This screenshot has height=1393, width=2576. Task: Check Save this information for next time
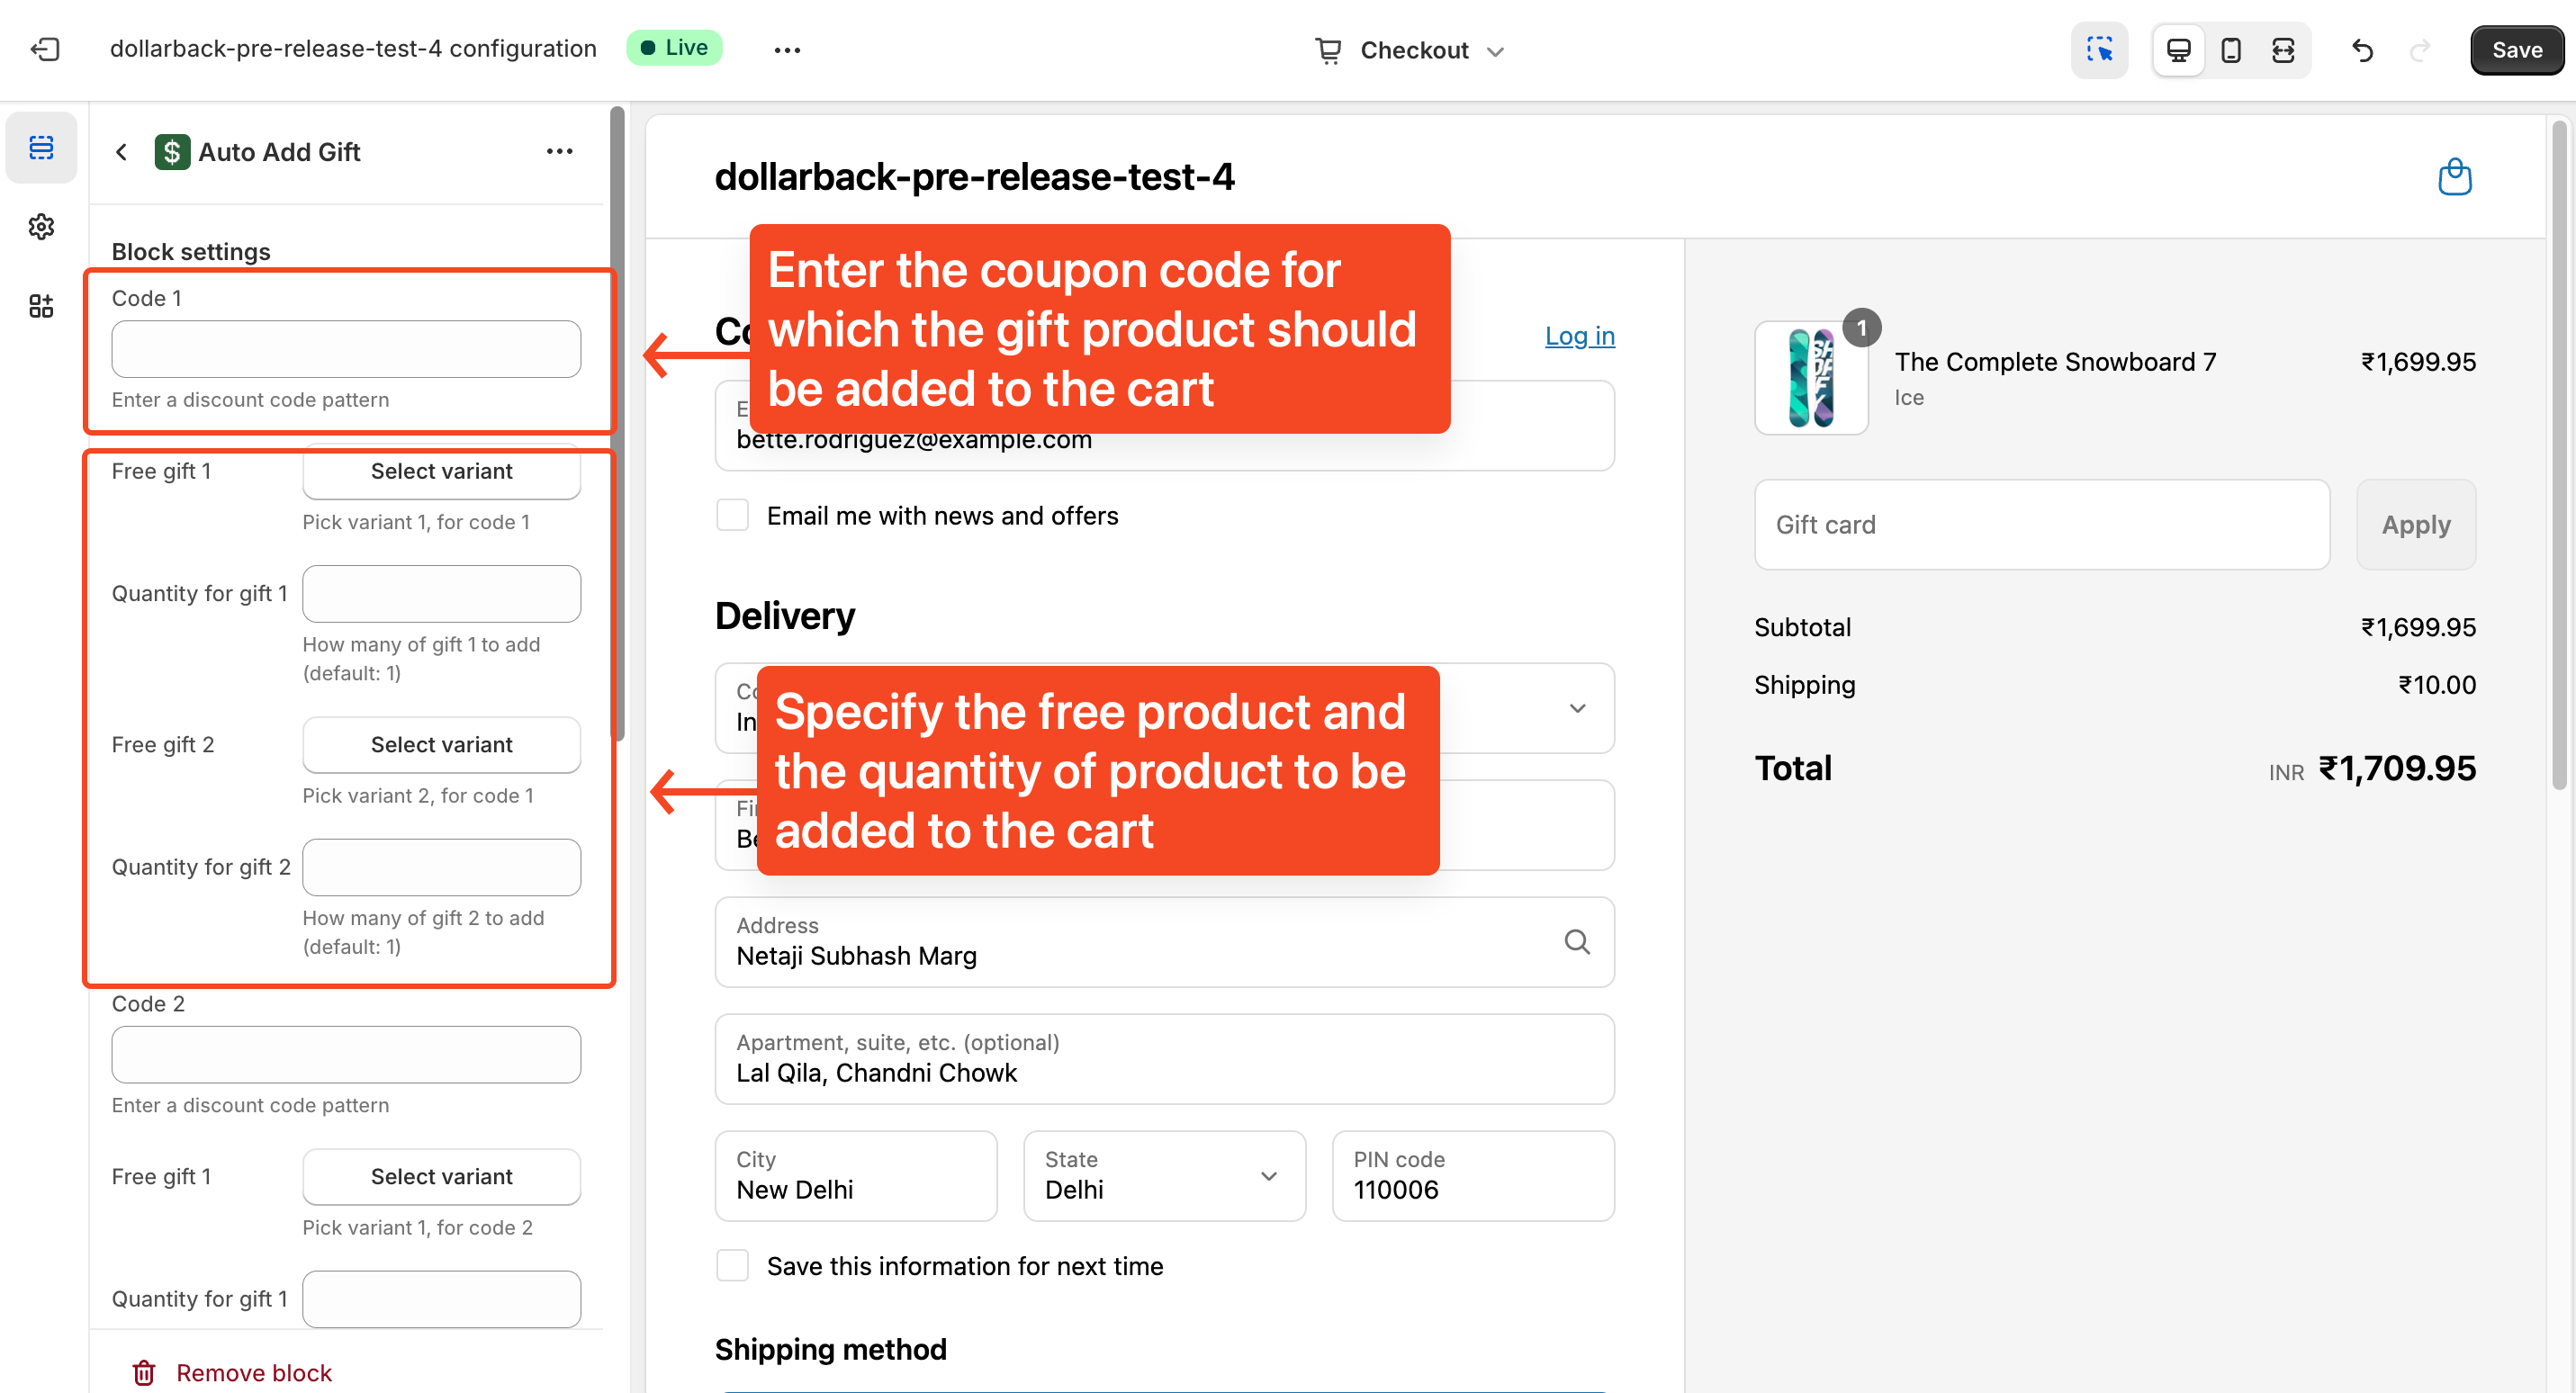[733, 1266]
